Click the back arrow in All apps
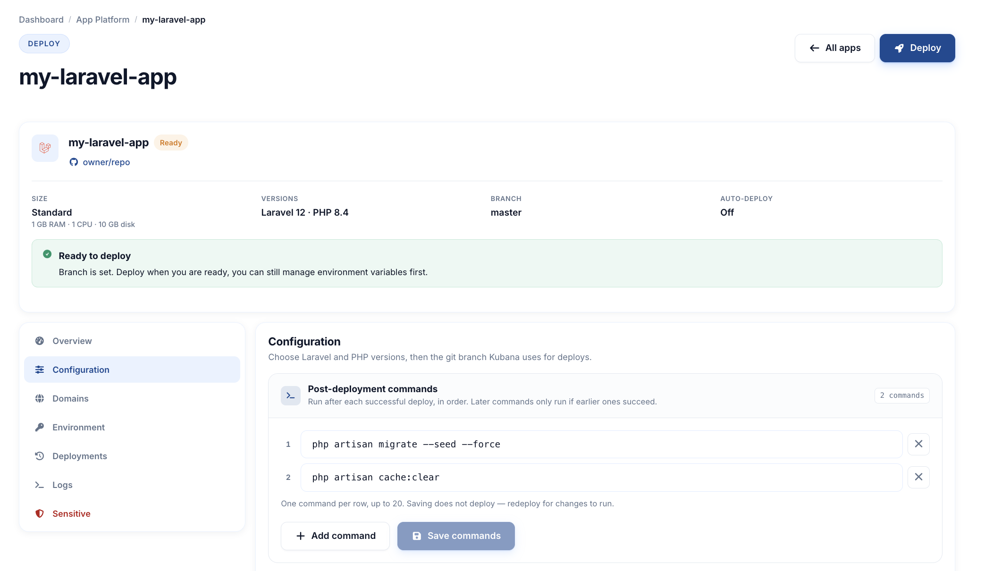Image resolution: width=993 pixels, height=571 pixels. (814, 48)
